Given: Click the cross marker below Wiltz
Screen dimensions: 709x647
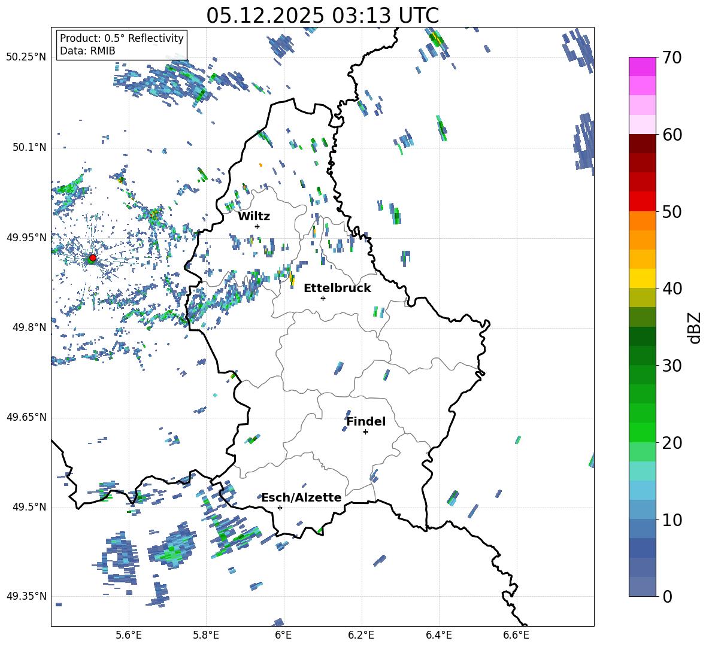Looking at the screenshot, I should click(x=257, y=226).
